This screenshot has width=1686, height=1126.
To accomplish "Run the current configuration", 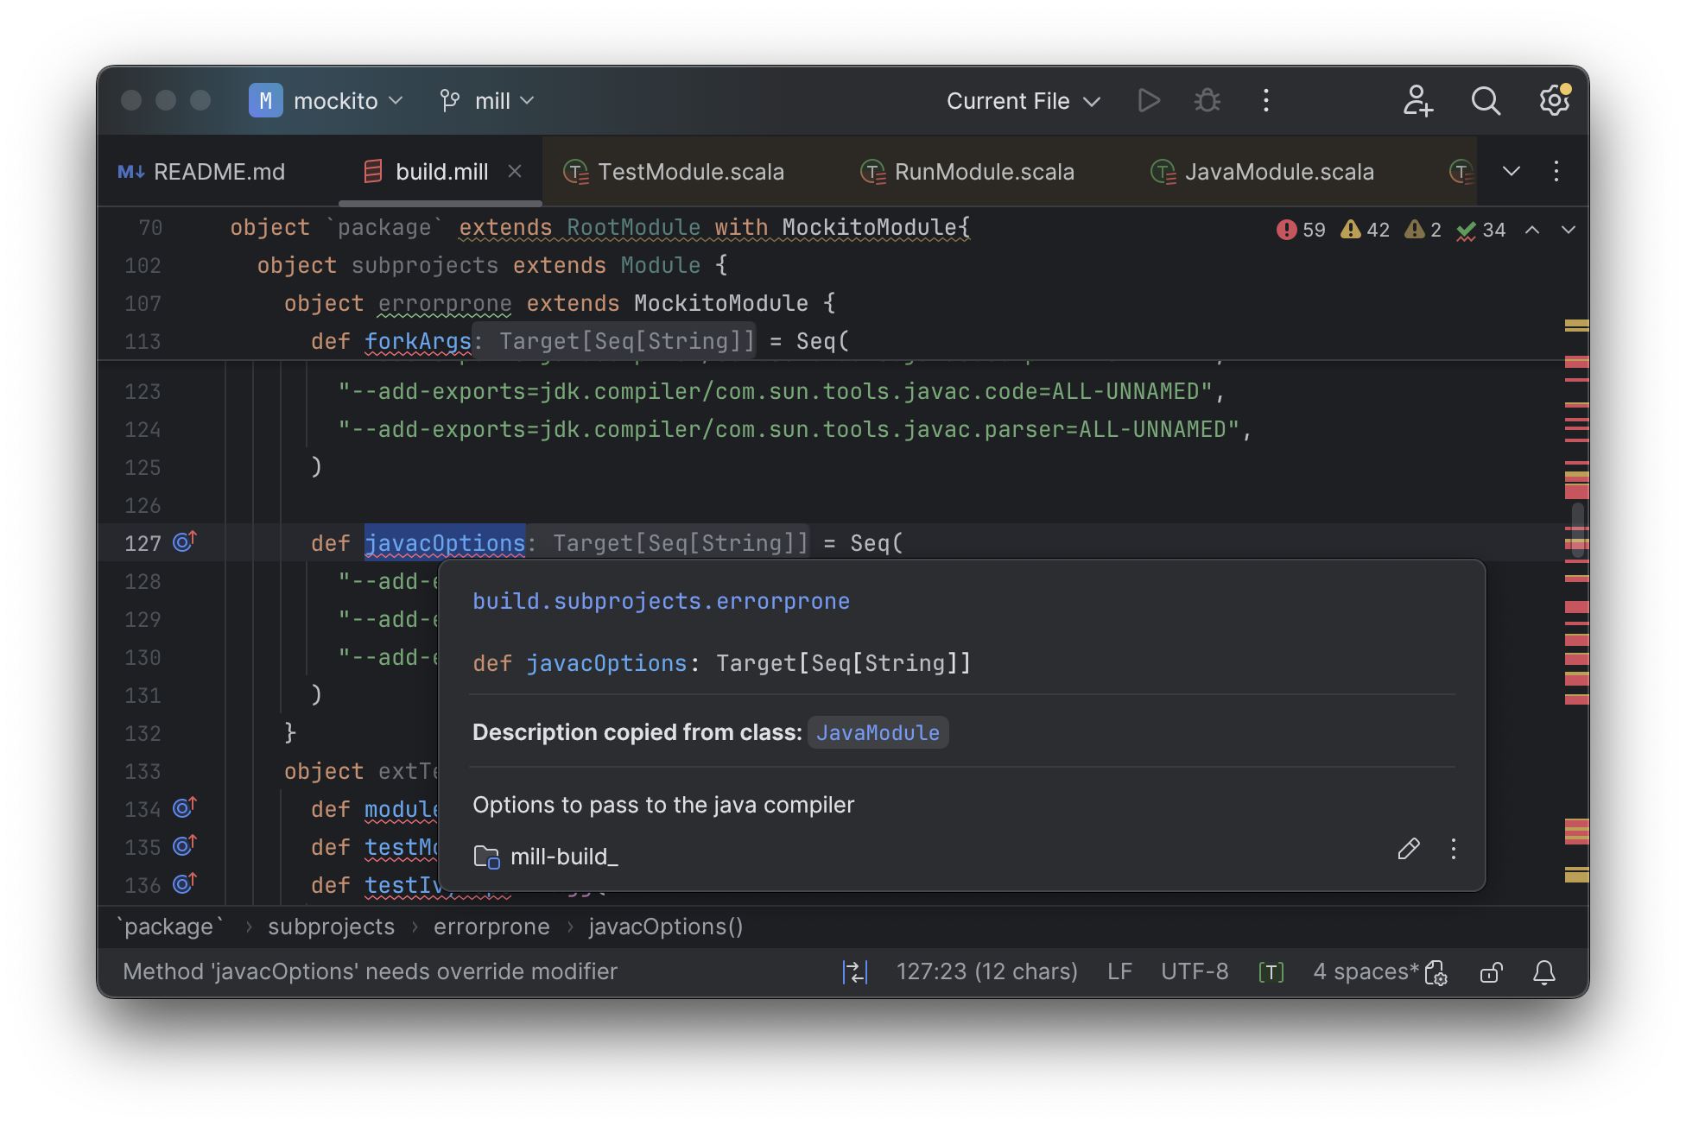I will [x=1149, y=100].
